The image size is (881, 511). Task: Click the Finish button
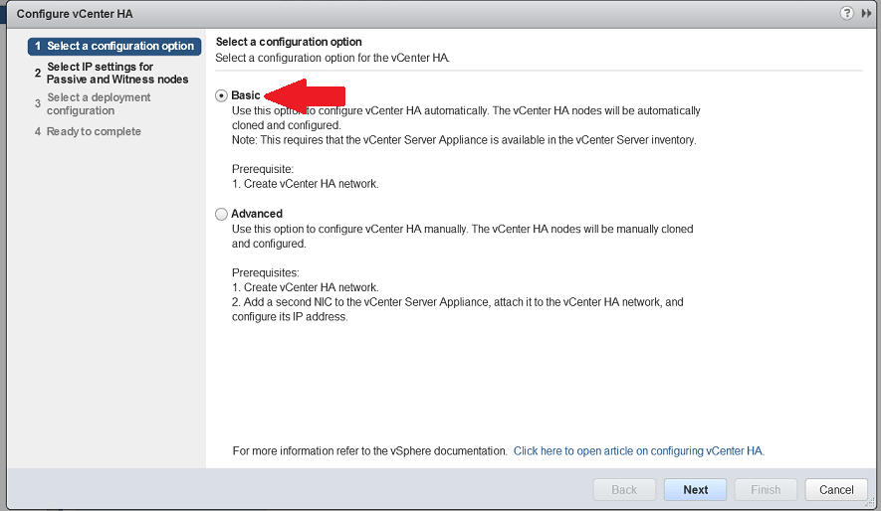tap(766, 490)
